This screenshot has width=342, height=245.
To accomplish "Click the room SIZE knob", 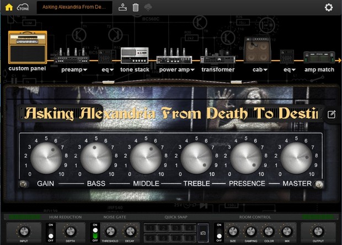I will (x=233, y=231).
